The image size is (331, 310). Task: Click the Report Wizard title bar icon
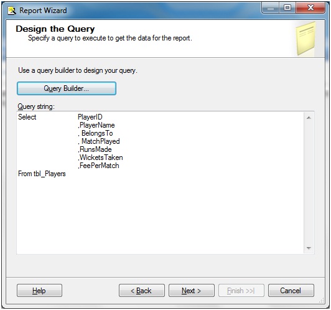pyautogui.click(x=12, y=11)
